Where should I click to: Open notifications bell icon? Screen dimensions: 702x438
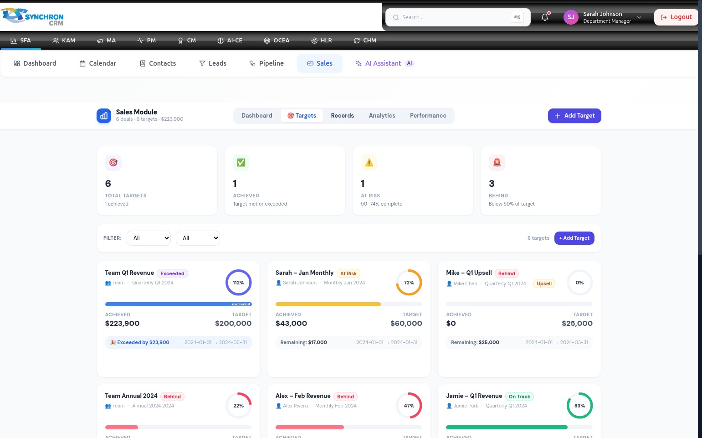click(x=545, y=17)
